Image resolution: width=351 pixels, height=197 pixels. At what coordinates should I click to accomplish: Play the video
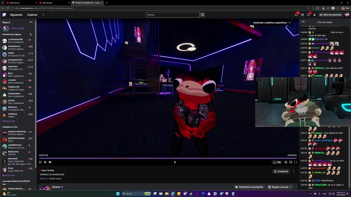[45, 162]
